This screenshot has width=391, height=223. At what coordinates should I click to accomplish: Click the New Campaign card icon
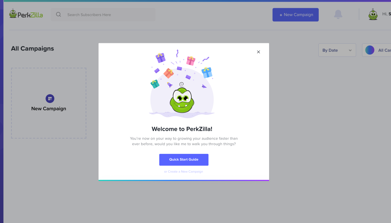click(x=50, y=99)
